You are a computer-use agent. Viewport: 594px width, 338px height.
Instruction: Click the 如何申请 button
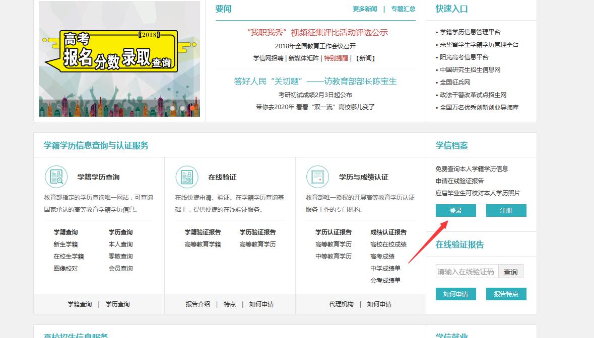click(x=455, y=294)
